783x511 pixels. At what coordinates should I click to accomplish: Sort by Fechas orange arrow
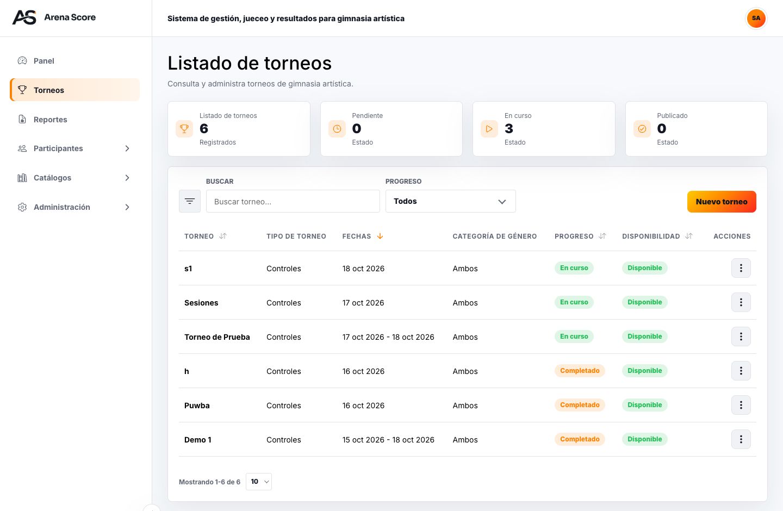click(x=380, y=236)
